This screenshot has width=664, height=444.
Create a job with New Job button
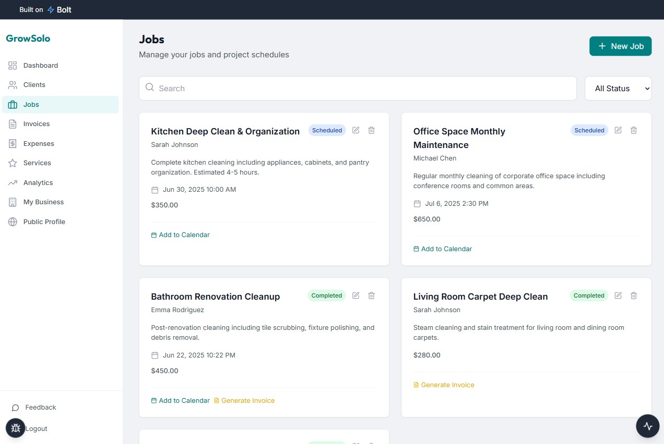point(620,46)
